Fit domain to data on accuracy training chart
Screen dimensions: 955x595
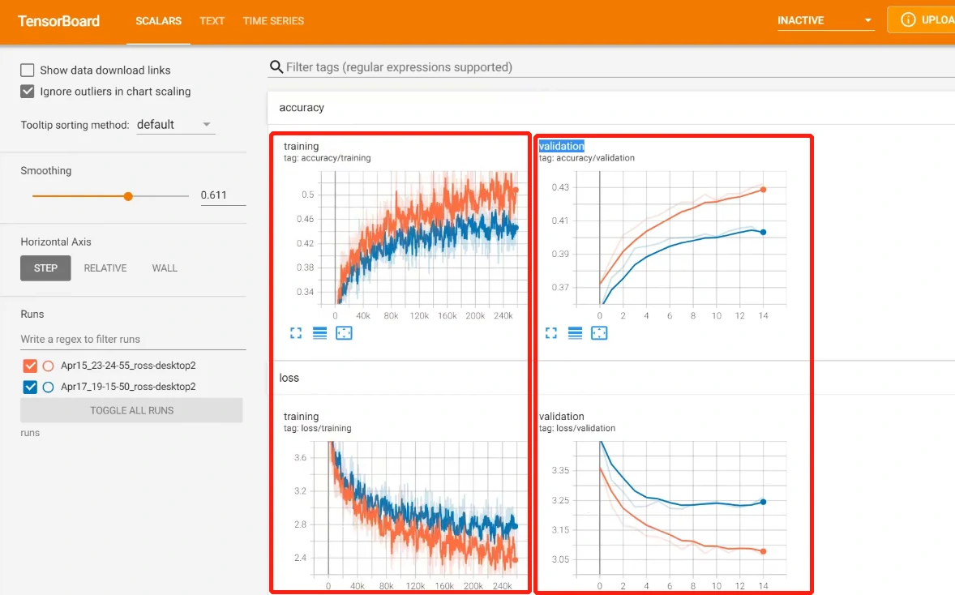[344, 333]
